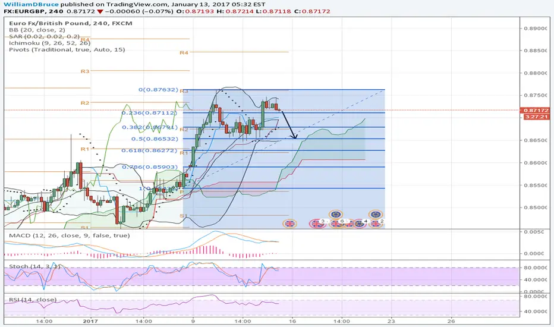Click the 9 date label on time axis
554x327 pixels.
click(x=193, y=321)
